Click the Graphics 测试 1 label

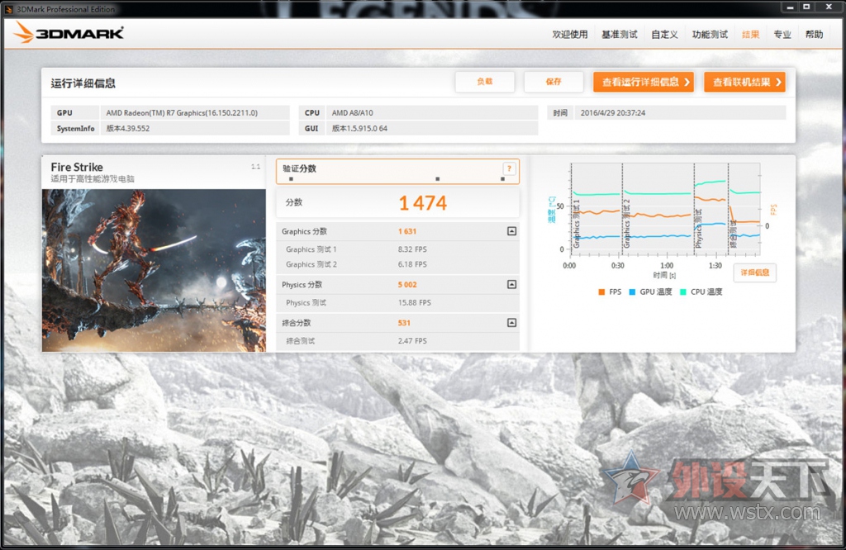(x=311, y=249)
